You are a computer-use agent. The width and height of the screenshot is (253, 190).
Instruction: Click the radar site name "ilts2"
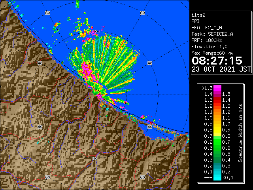198,15
